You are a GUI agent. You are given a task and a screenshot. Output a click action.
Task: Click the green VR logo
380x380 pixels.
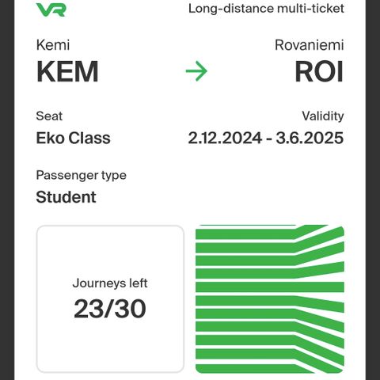point(51,9)
